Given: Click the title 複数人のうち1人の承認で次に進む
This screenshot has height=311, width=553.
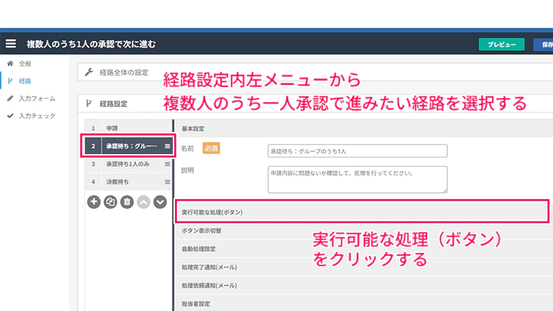Looking at the screenshot, I should pyautogui.click(x=91, y=44).
